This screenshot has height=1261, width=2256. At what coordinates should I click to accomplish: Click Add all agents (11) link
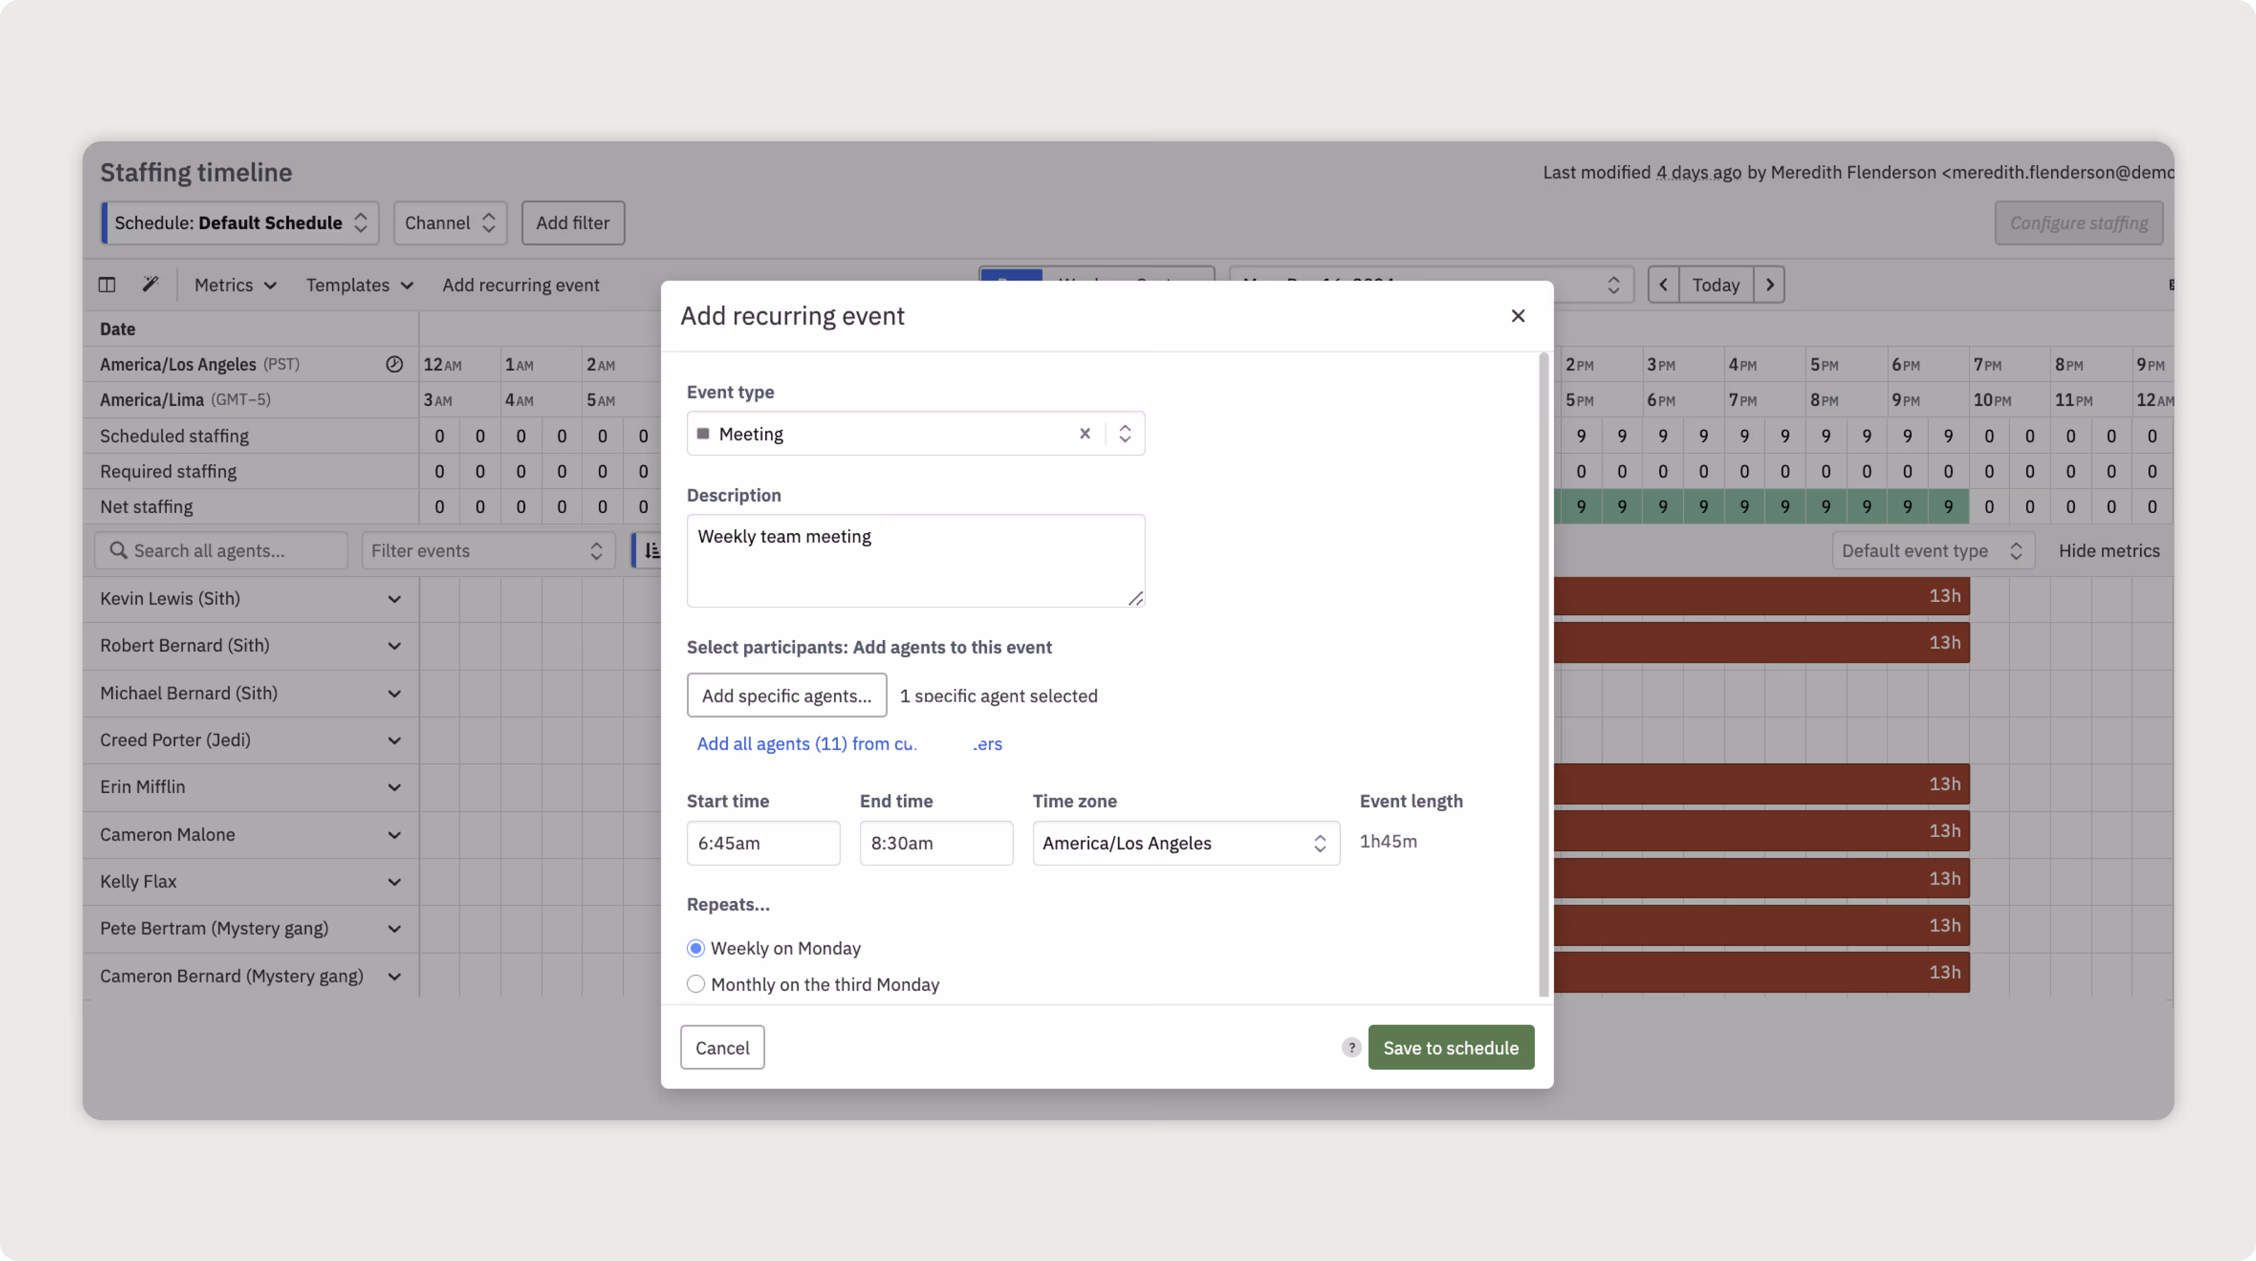click(848, 743)
